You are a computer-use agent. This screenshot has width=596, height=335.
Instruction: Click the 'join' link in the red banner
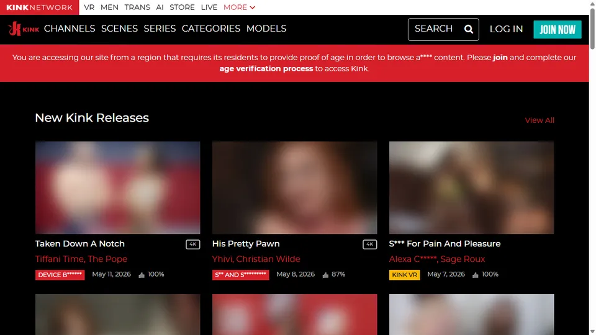[x=500, y=58]
